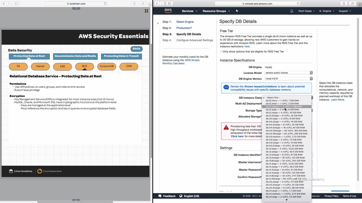Reload the lucidchart.com page
The image size is (362, 203).
pyautogui.click(x=105, y=4)
